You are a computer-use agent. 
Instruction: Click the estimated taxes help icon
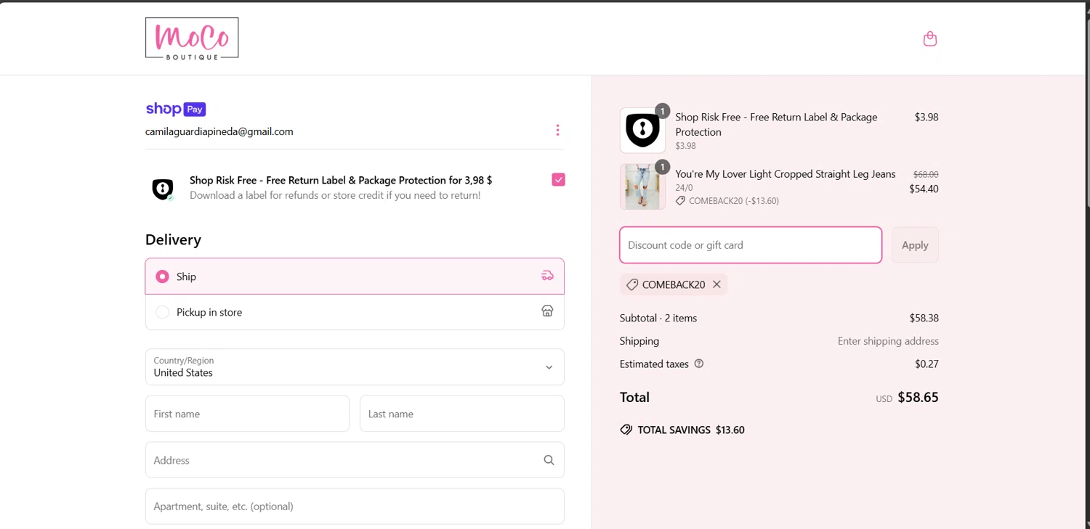699,364
